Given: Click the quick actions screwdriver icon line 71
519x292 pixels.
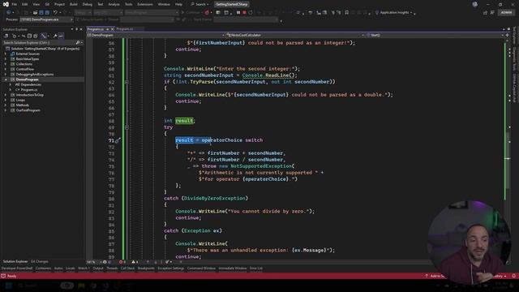Looking at the screenshot, I should [x=118, y=140].
